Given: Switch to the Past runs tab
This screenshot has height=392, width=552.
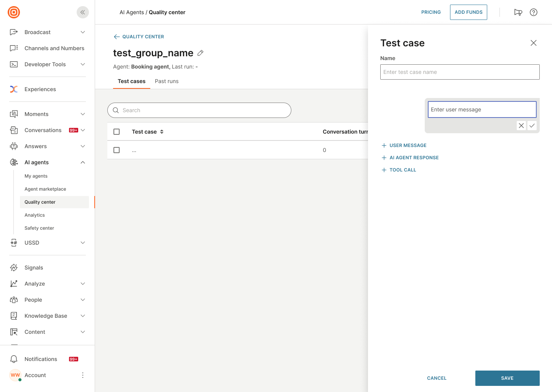Looking at the screenshot, I should click(167, 81).
